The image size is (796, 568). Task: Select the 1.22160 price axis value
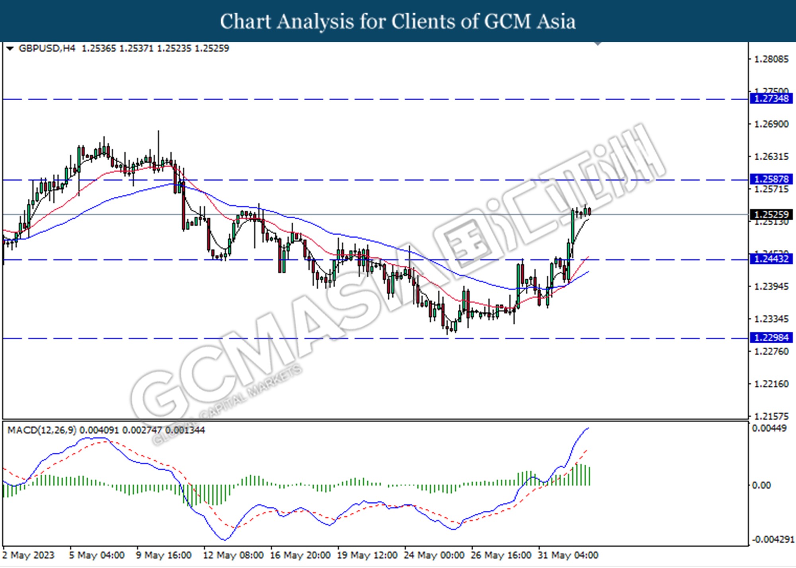[x=771, y=384]
